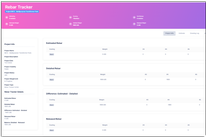The width and height of the screenshot is (206, 137).
Task: Click the blue project name badge
Action: tap(22, 12)
